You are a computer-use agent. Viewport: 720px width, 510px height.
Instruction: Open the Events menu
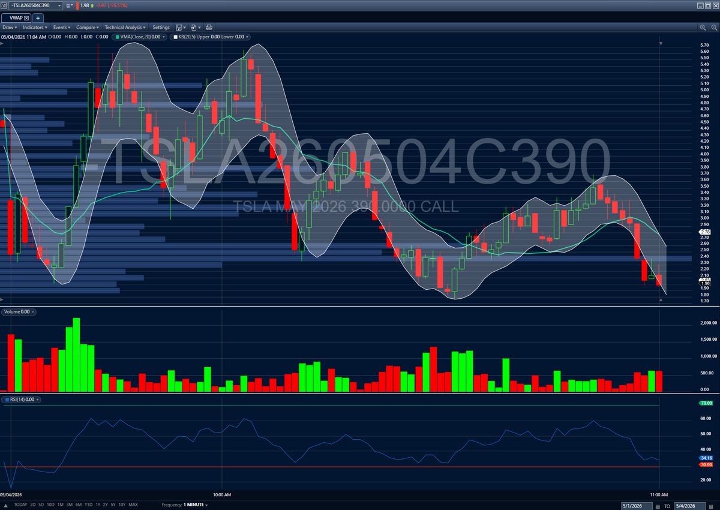pos(62,28)
